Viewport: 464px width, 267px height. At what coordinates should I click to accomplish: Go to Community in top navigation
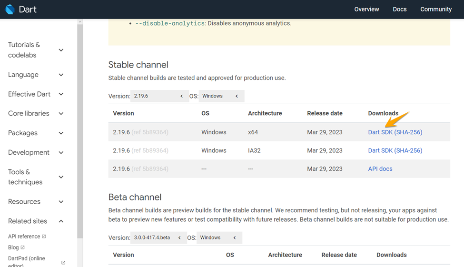435,10
